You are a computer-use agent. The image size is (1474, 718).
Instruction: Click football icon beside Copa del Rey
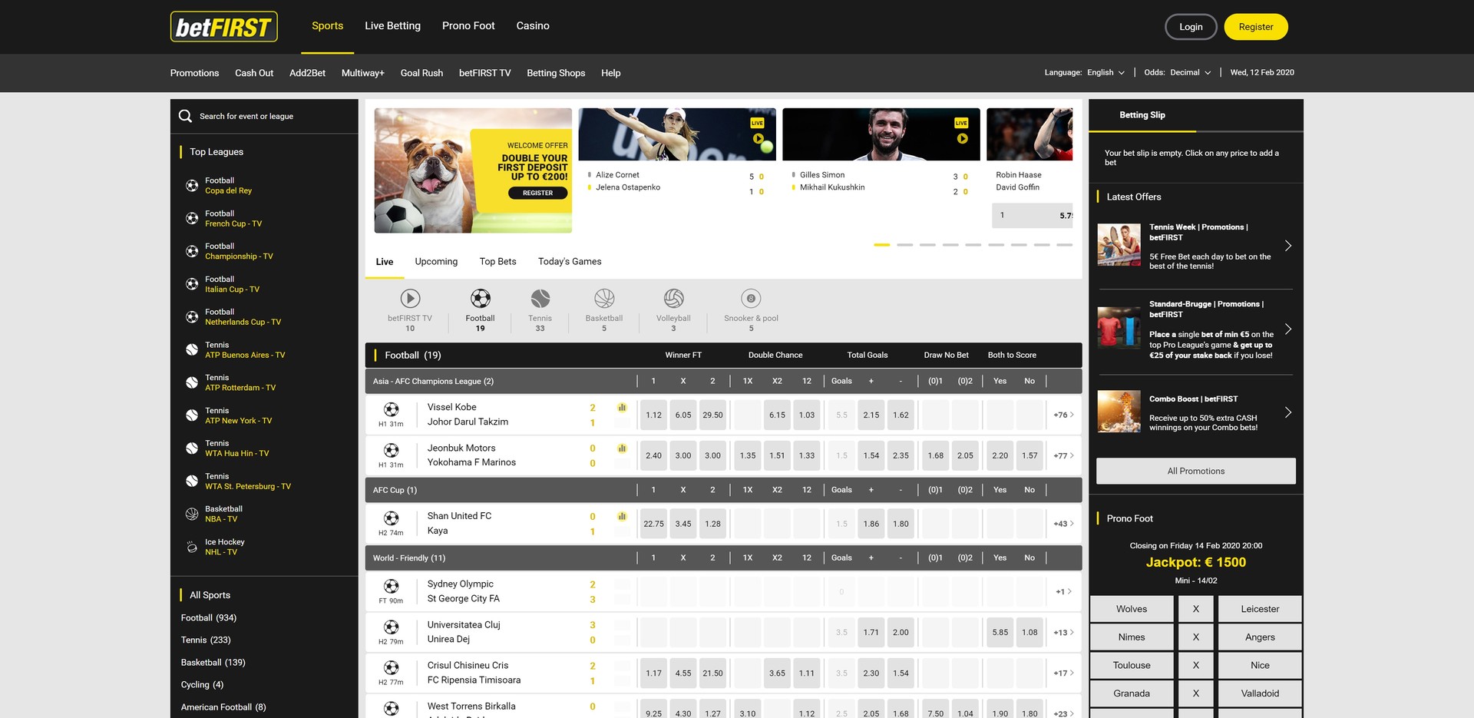(192, 185)
